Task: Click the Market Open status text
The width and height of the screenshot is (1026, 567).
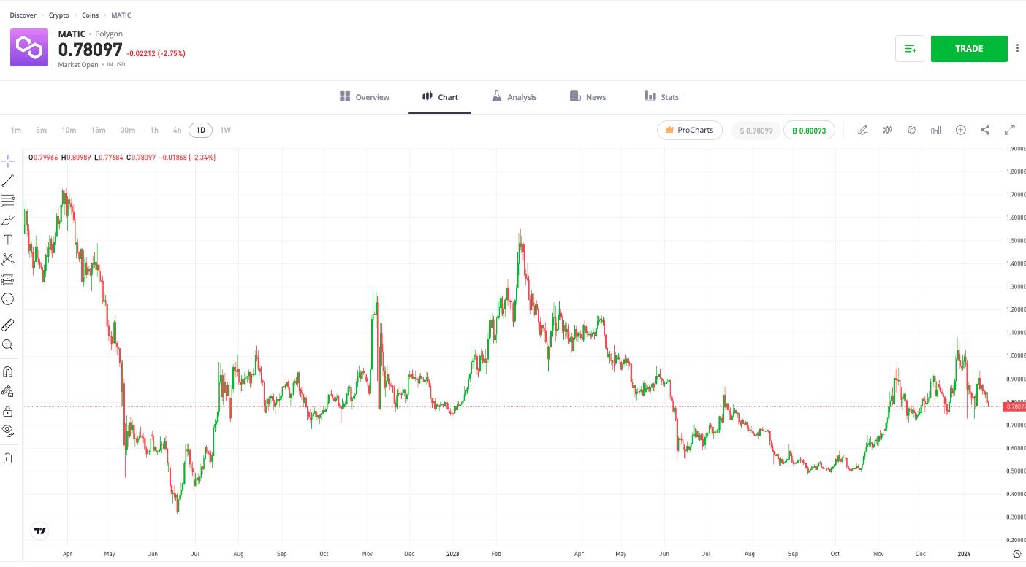Action: click(x=78, y=65)
